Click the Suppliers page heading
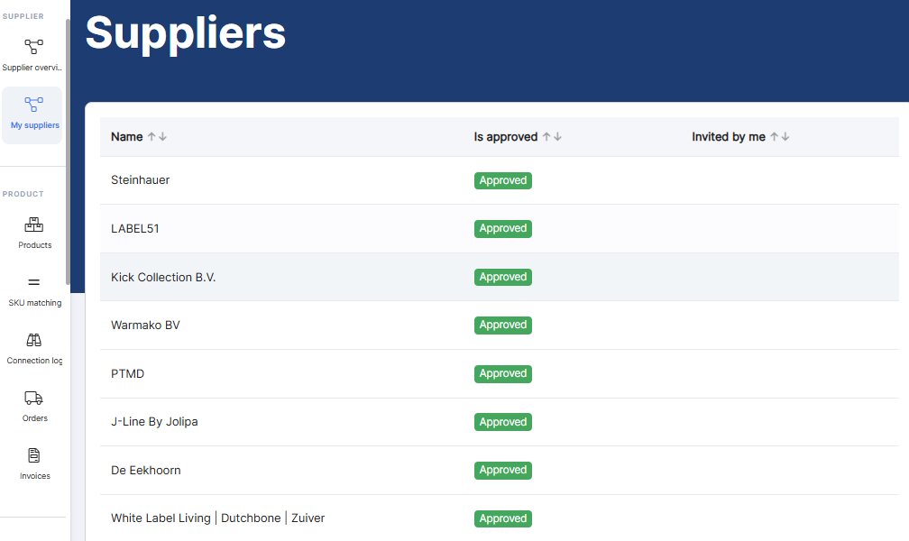 tap(186, 33)
